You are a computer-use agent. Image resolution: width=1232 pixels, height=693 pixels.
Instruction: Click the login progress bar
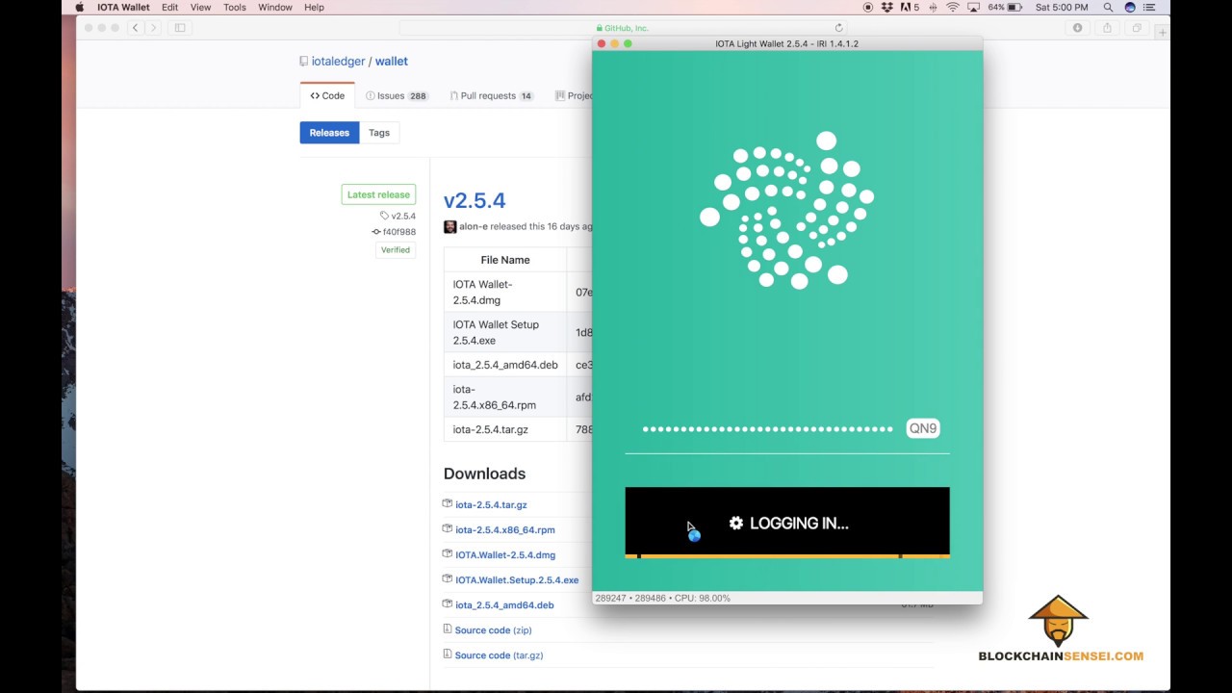[787, 555]
